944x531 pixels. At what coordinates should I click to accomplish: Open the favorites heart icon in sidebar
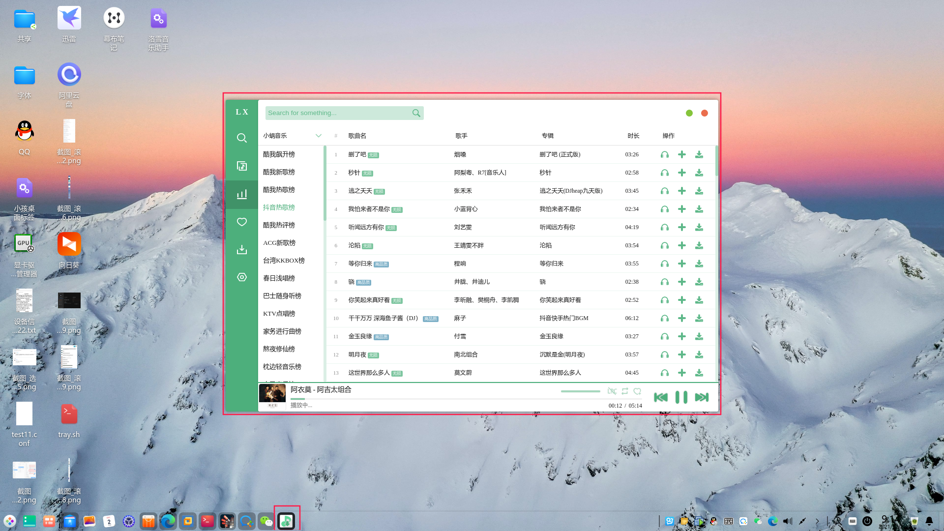click(x=241, y=222)
